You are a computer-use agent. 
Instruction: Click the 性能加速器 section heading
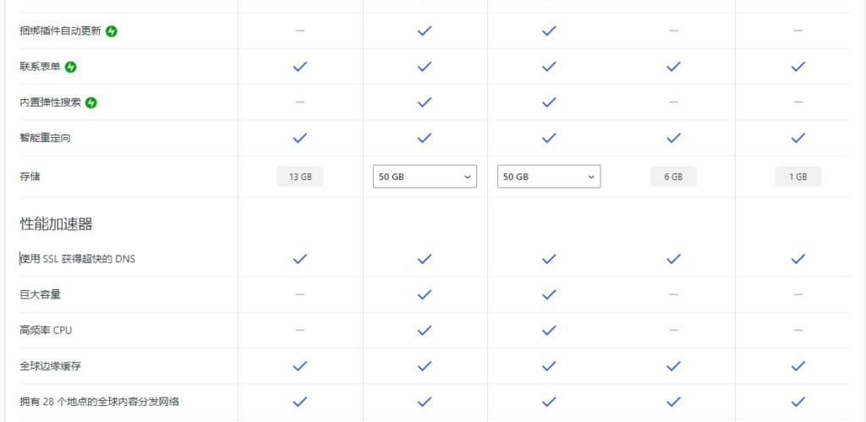[x=57, y=224]
